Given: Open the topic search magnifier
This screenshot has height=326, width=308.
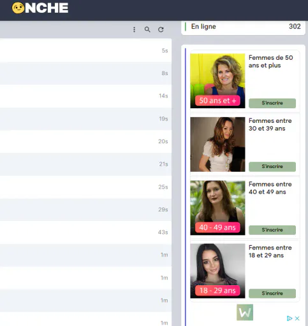Looking at the screenshot, I should point(147,29).
